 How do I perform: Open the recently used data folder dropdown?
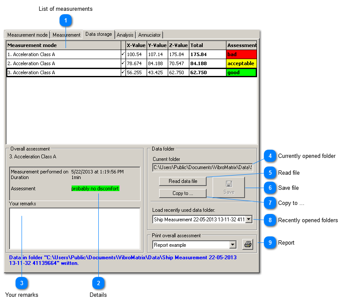(249, 220)
